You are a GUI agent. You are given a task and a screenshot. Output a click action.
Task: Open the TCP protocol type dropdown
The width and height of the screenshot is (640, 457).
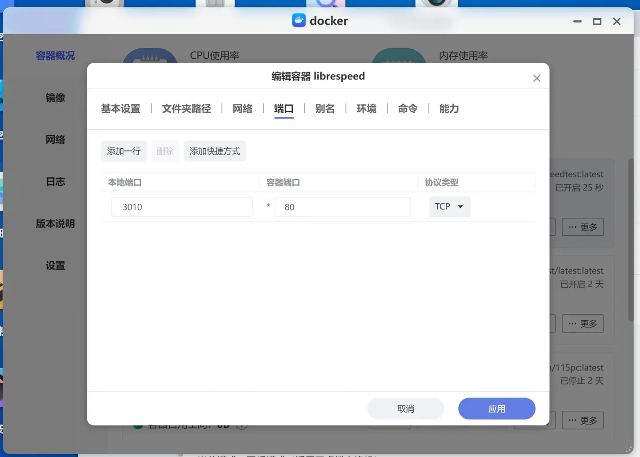[449, 207]
